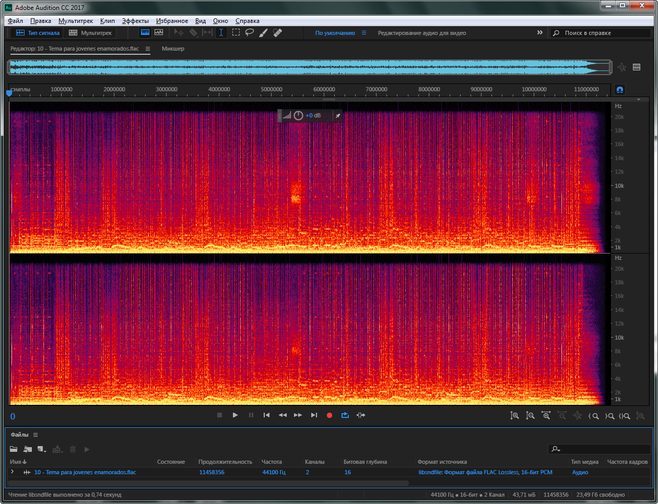Select the Marquee selection tool
Screen dimensions: 658x504
[x=236, y=32]
